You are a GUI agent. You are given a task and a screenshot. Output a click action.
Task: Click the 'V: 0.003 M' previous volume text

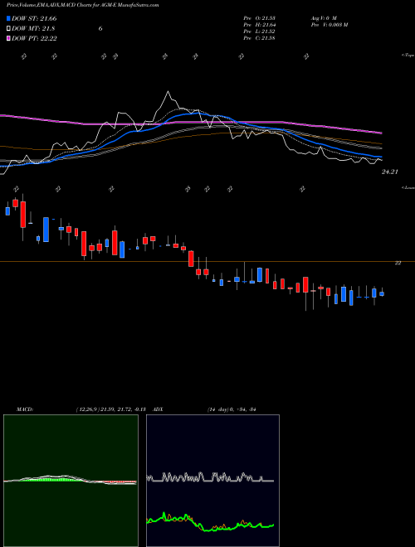pos(335,25)
